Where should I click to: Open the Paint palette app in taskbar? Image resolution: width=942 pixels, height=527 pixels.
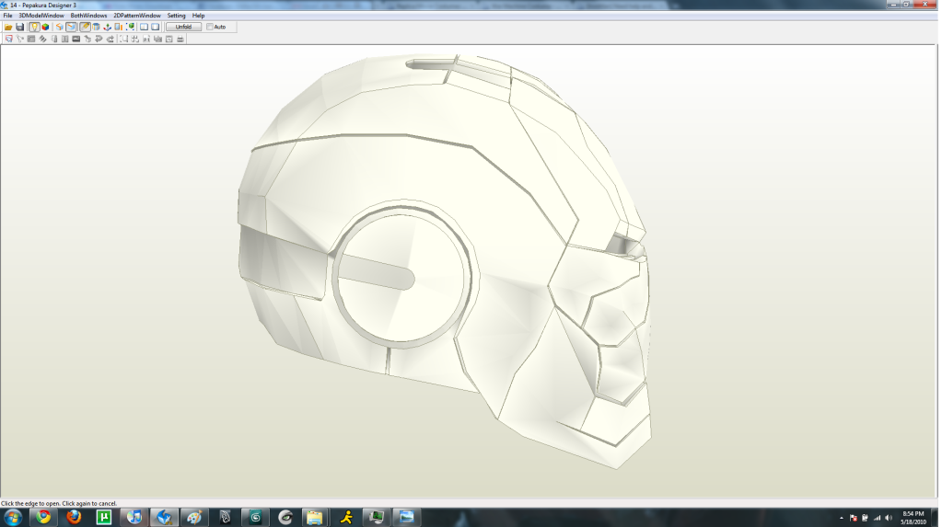click(x=194, y=518)
